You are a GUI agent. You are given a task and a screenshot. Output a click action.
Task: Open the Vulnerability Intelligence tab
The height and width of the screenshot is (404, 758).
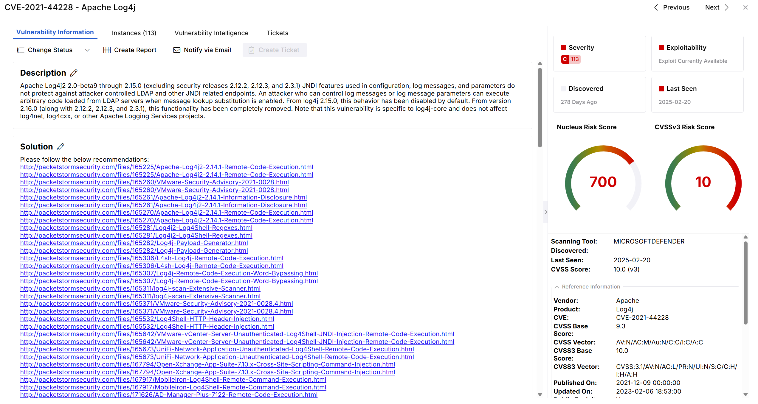pos(212,33)
